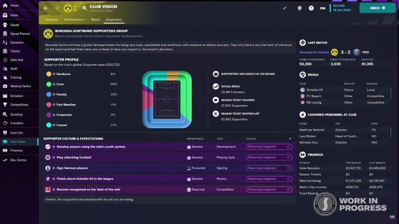Collapse the Status column chevron

coord(290,139)
